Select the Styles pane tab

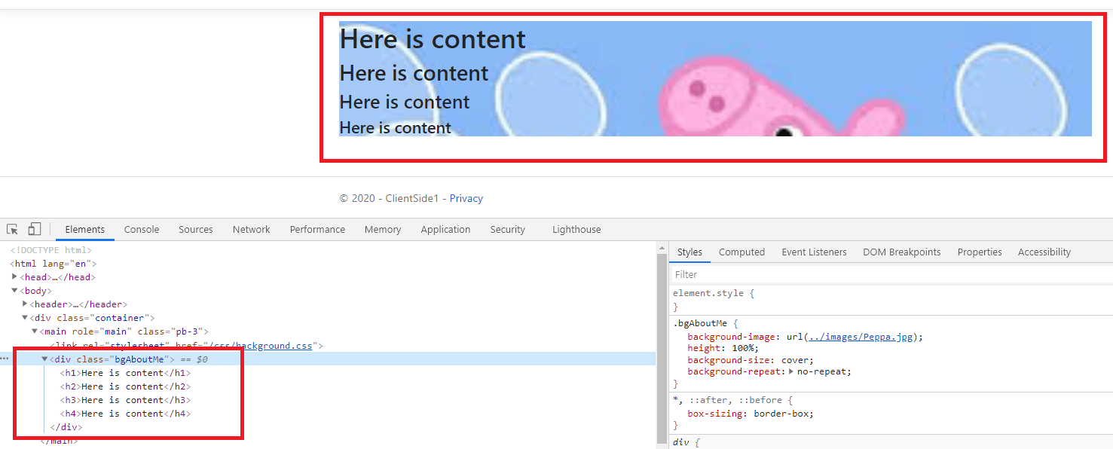tap(690, 252)
